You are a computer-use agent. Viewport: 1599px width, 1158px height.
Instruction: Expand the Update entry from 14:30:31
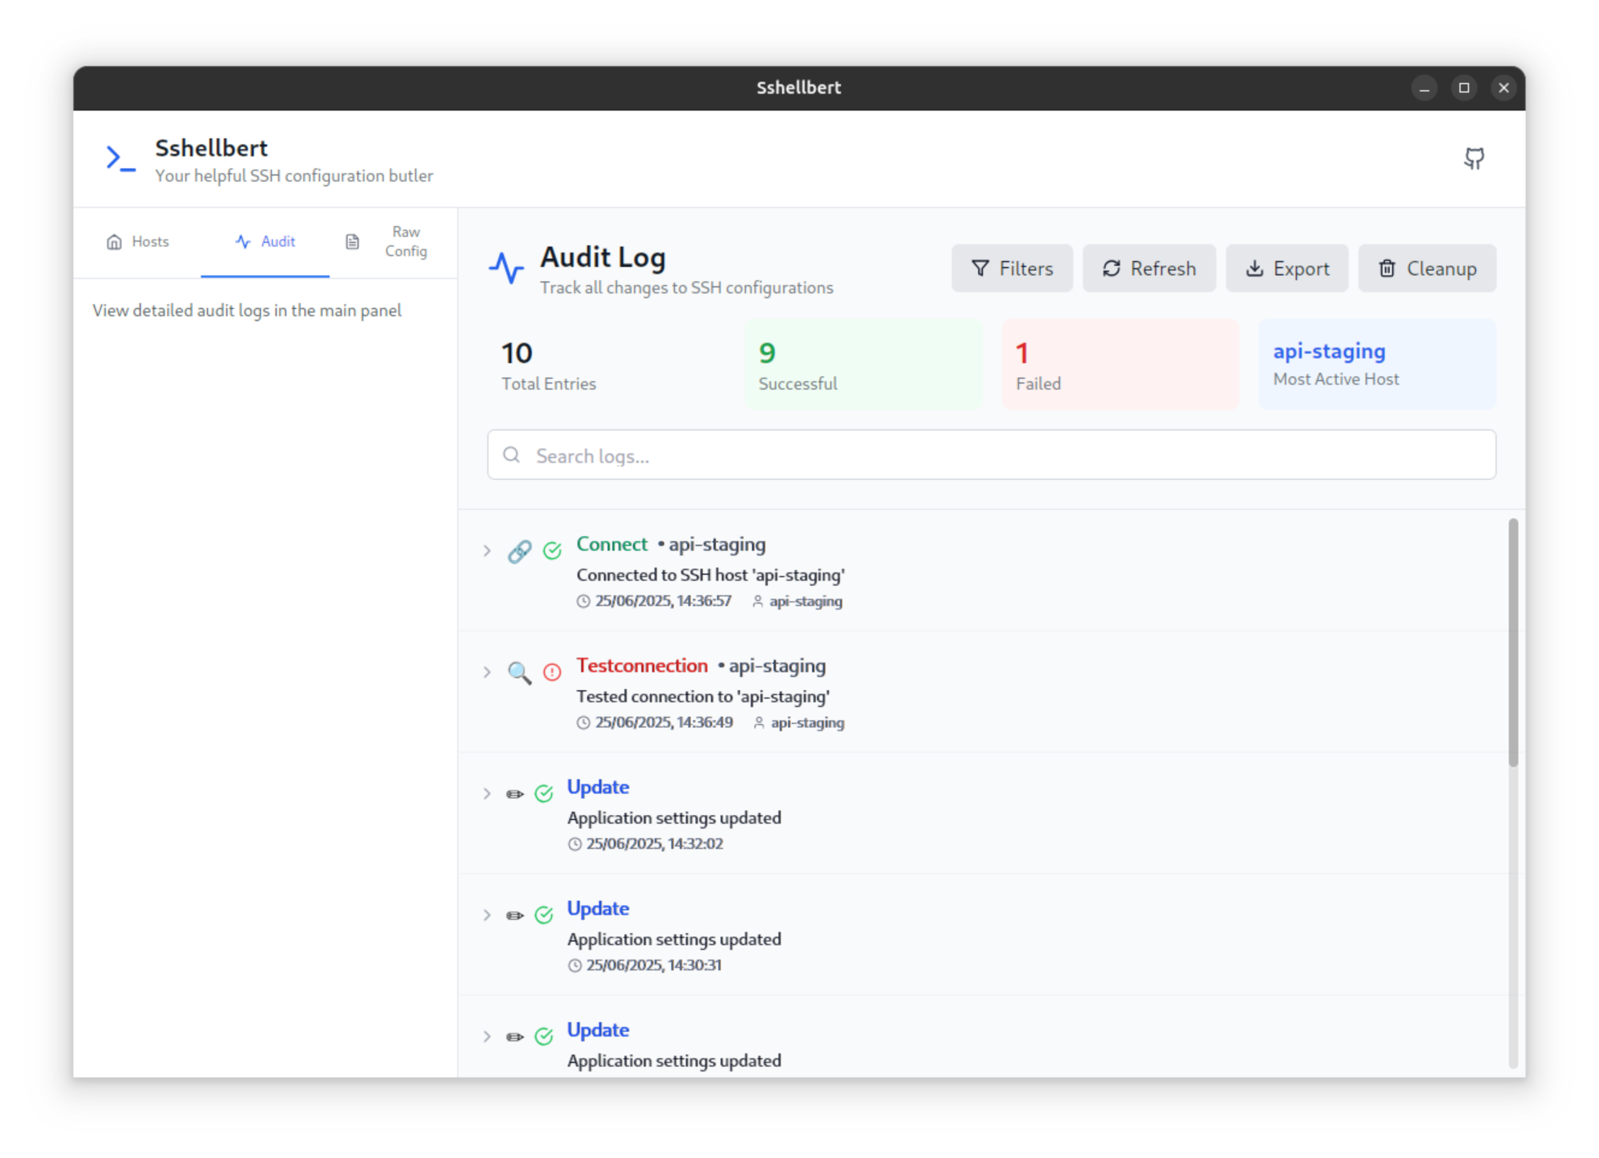point(487,916)
